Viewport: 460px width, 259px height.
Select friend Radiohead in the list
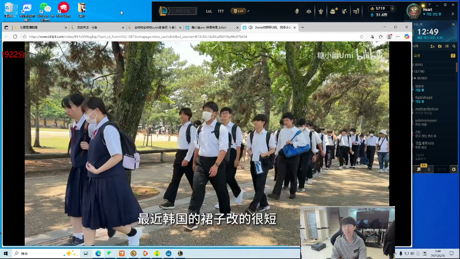pyautogui.click(x=434, y=99)
